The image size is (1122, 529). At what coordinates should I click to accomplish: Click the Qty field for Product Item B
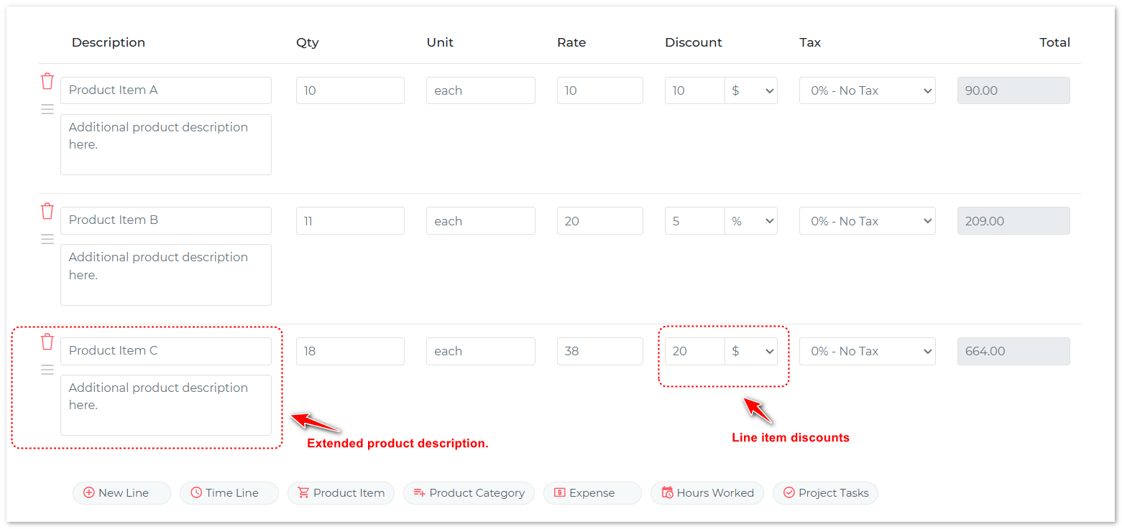pos(350,220)
